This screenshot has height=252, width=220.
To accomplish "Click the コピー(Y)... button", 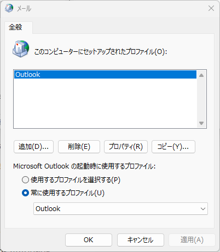I will pyautogui.click(x=173, y=147).
